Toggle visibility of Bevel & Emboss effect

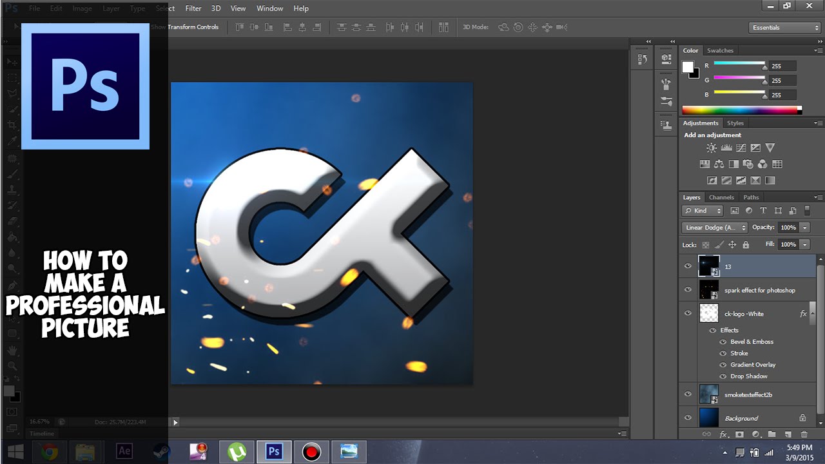[723, 342]
